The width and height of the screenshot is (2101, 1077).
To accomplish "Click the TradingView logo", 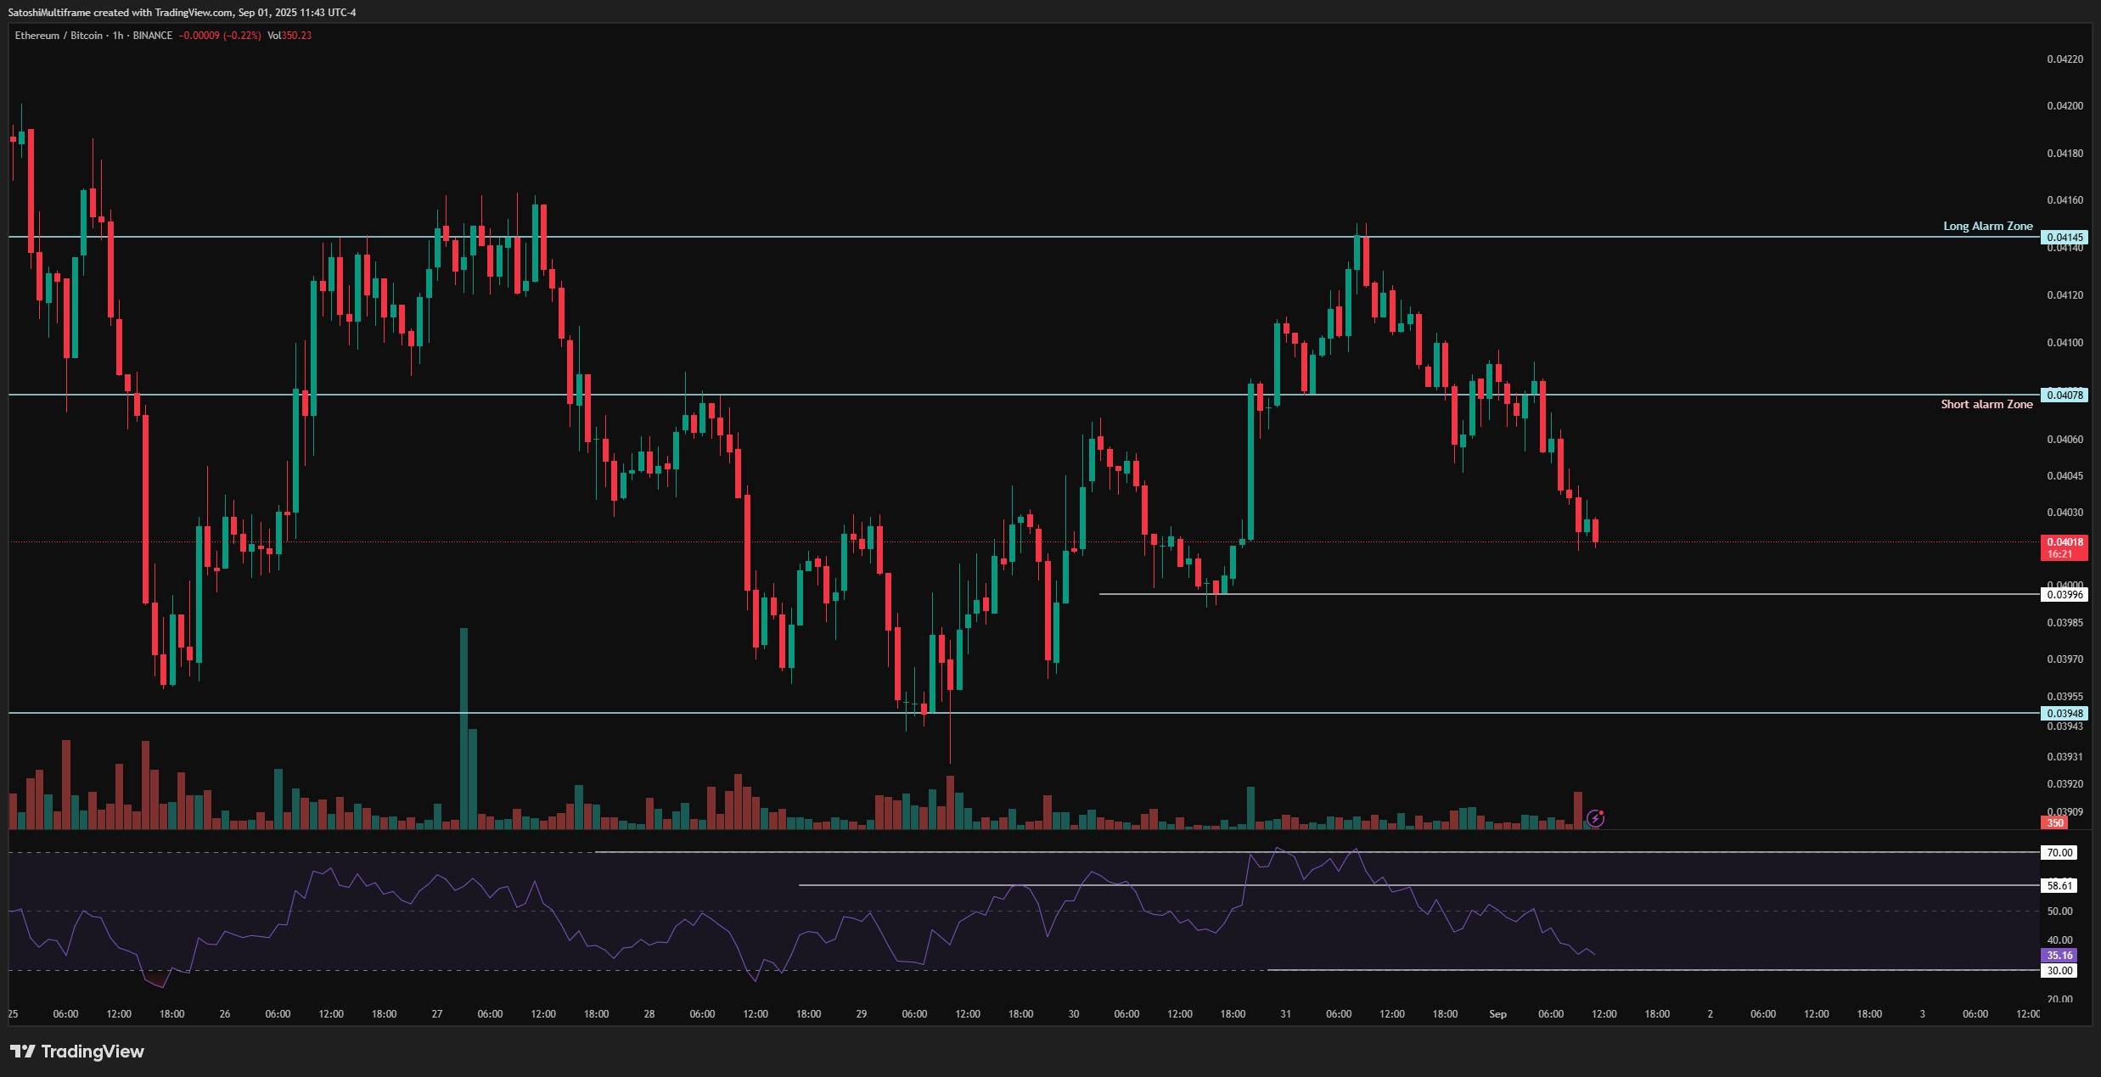I will pos(77,1052).
